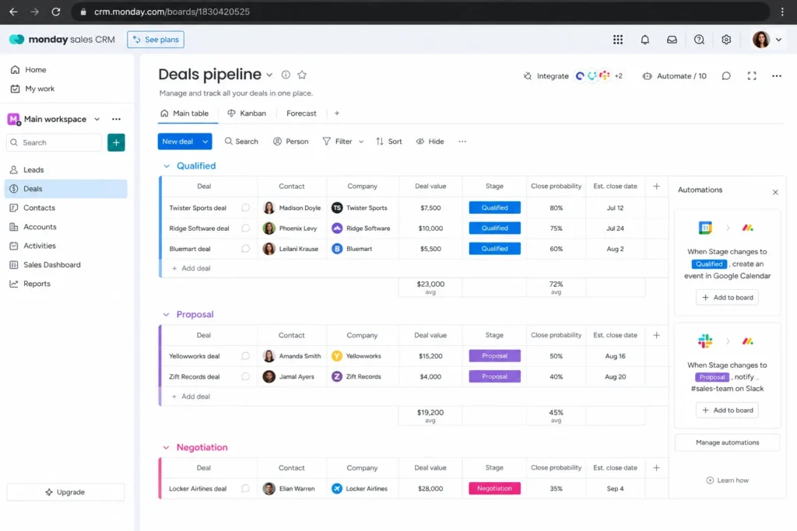Open the inbox tray icon
797x531 pixels.
(672, 40)
